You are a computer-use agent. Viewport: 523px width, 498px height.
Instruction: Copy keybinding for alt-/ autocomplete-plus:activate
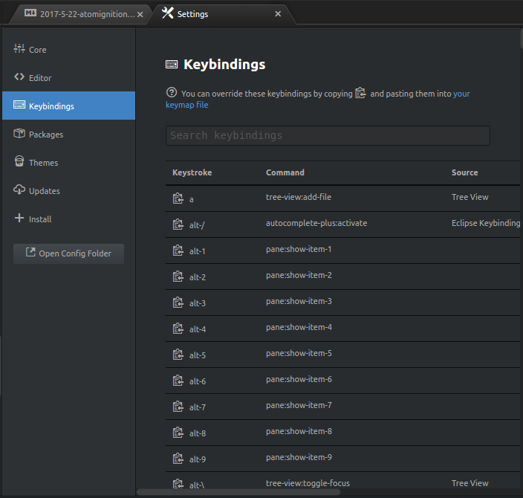tap(178, 224)
